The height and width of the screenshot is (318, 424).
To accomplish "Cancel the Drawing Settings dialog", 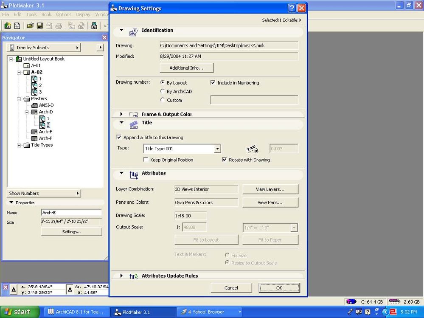I will [231, 288].
